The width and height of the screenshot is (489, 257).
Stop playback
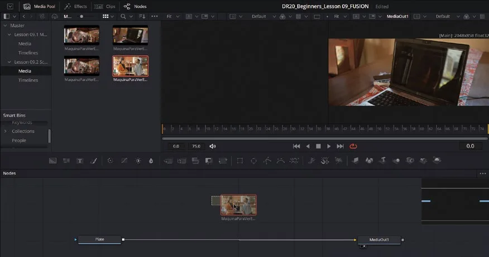(318, 146)
